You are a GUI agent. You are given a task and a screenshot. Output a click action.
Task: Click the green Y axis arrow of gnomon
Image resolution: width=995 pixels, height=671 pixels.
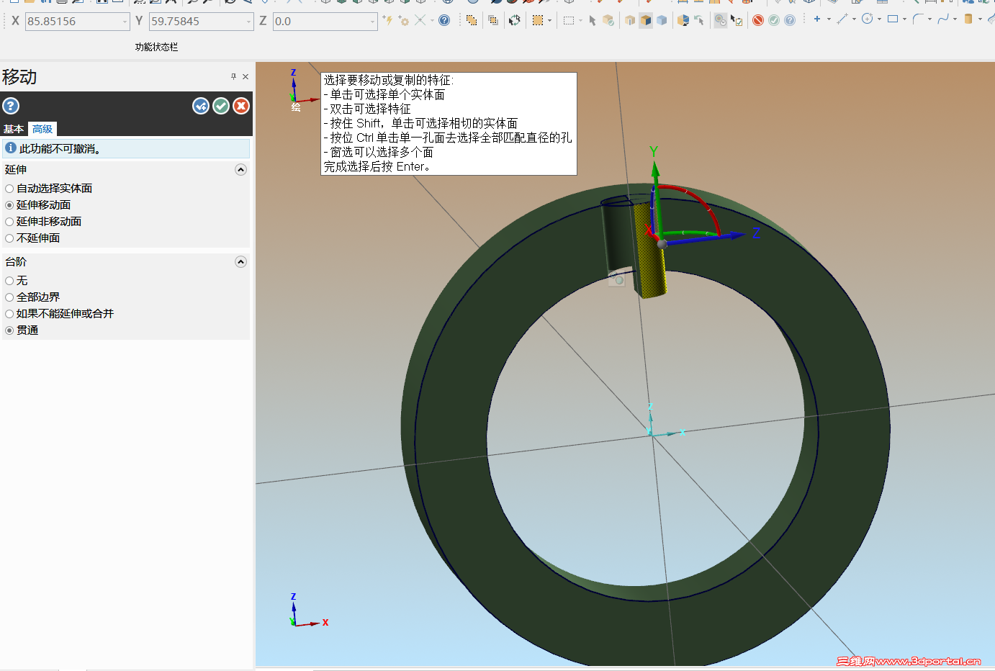point(655,170)
